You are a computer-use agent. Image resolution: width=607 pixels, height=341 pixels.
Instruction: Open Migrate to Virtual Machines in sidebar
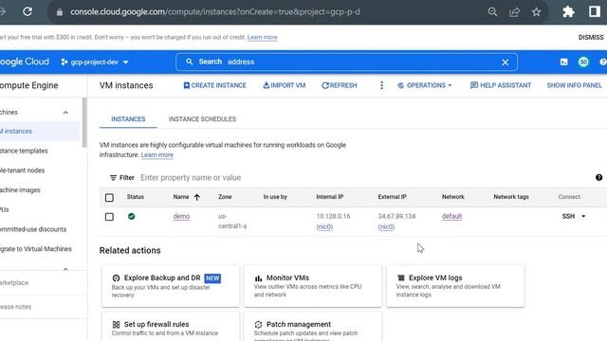coord(36,249)
